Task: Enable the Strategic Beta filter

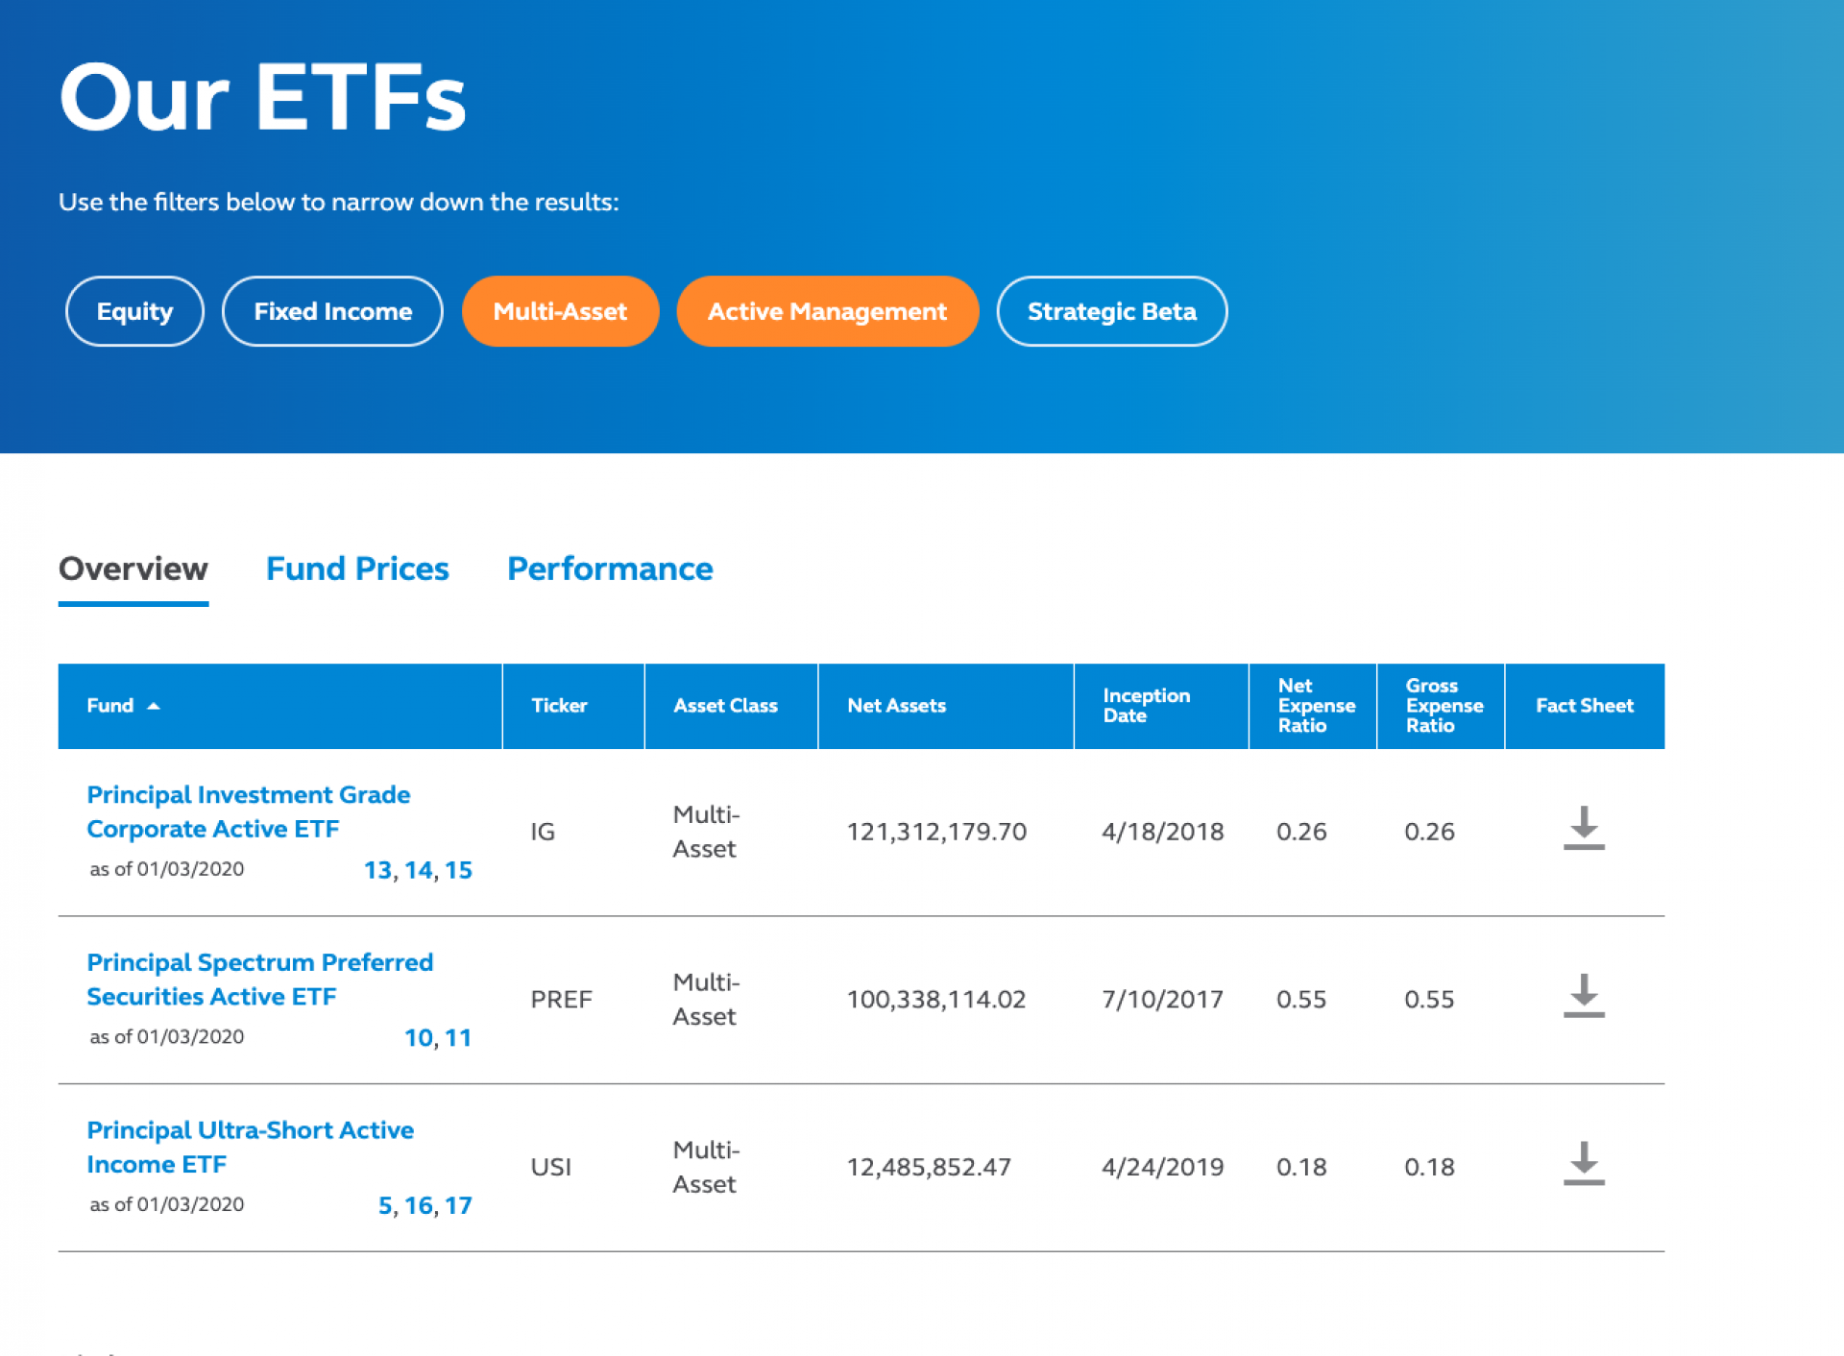Action: click(x=1111, y=311)
